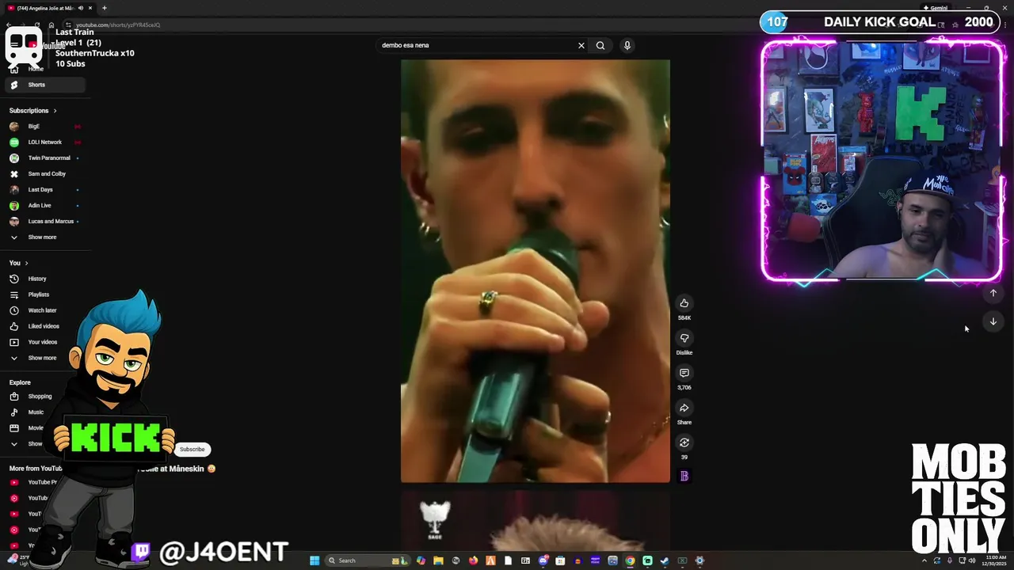1014x570 pixels.
Task: Like the current Short
Action: (x=684, y=303)
